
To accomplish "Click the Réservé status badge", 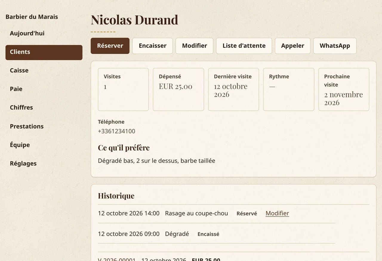I will (247, 214).
